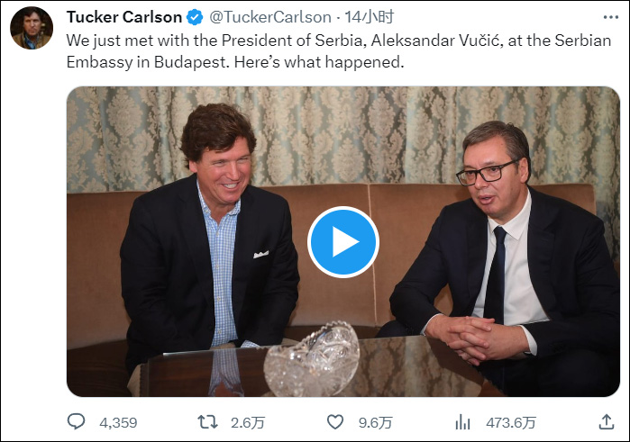630x442 pixels.
Task: Like the tweet with heart icon
Action: [x=335, y=421]
